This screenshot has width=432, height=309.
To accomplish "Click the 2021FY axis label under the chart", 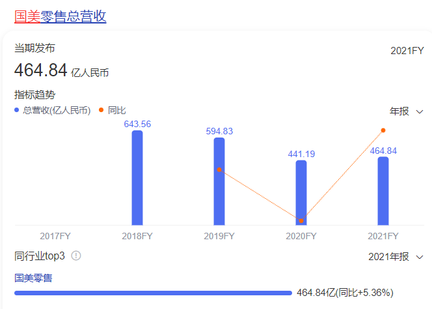I will tap(383, 236).
